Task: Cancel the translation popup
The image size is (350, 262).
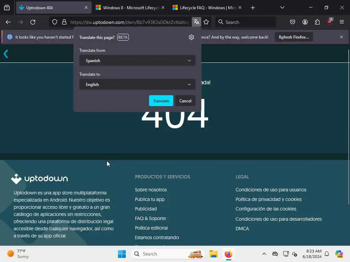Action: 185,101
